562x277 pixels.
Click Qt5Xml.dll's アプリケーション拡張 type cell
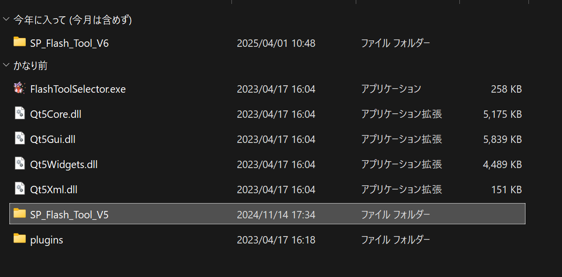click(x=402, y=190)
